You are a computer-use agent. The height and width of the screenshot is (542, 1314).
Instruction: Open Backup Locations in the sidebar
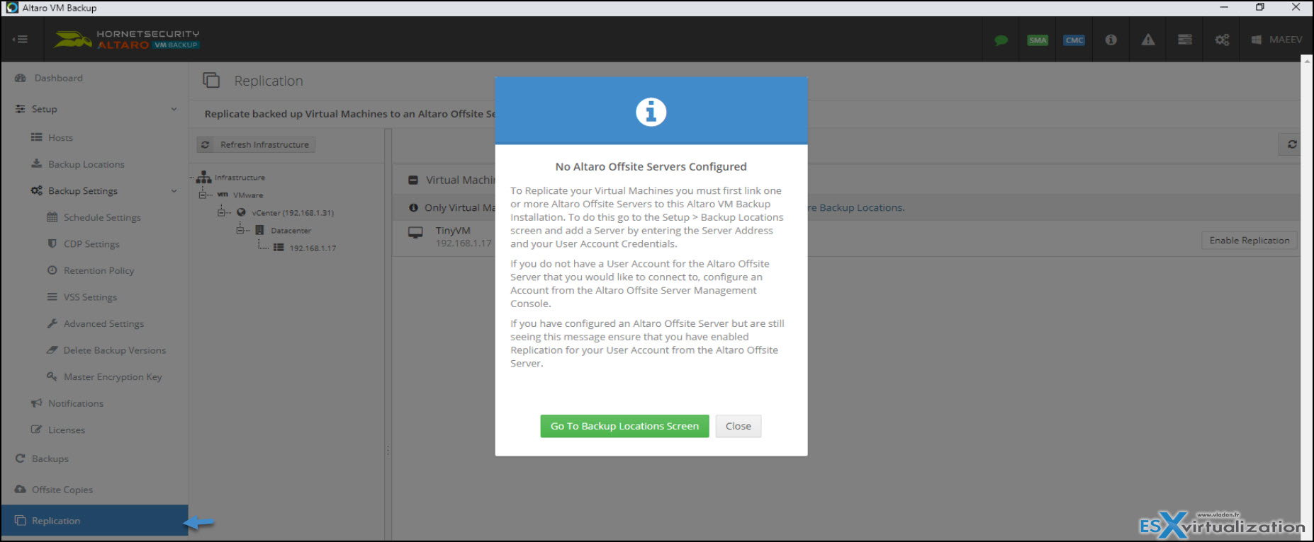point(86,164)
